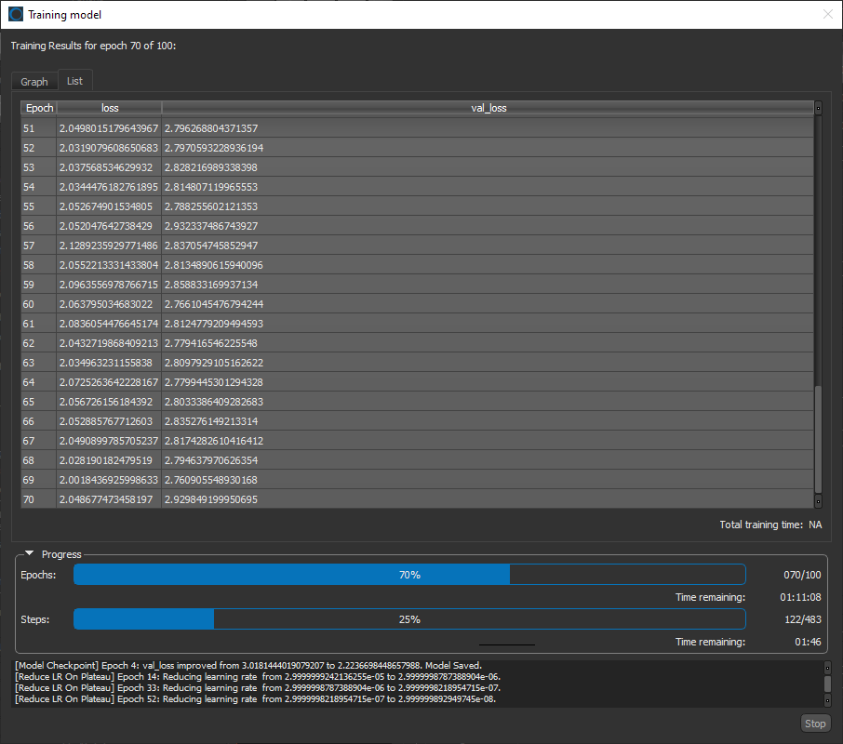Close the Training model window
The image size is (843, 744).
coord(827,15)
